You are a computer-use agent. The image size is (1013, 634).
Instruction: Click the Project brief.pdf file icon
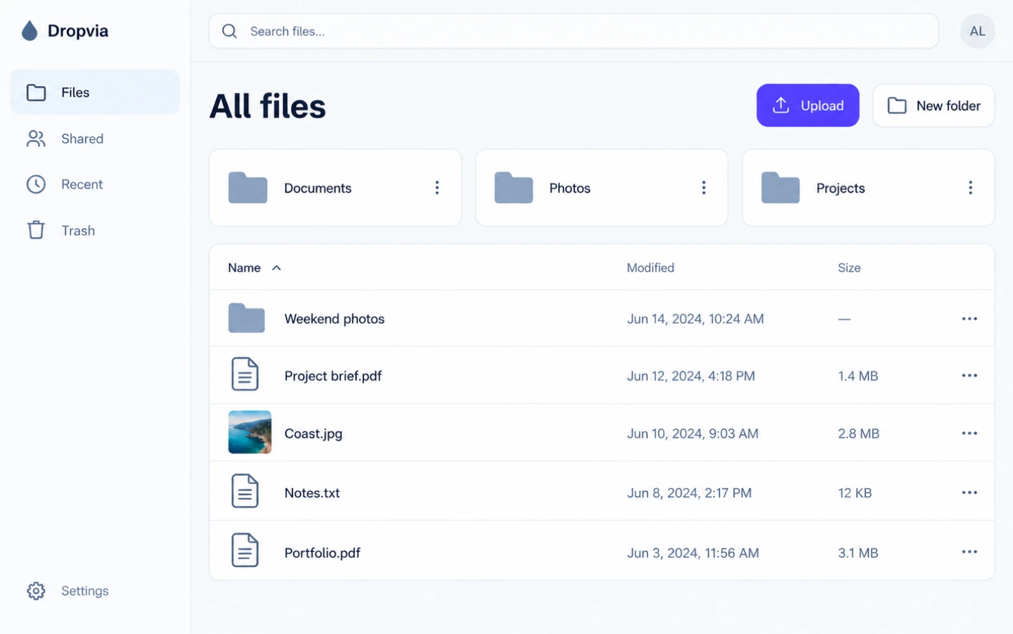point(245,374)
